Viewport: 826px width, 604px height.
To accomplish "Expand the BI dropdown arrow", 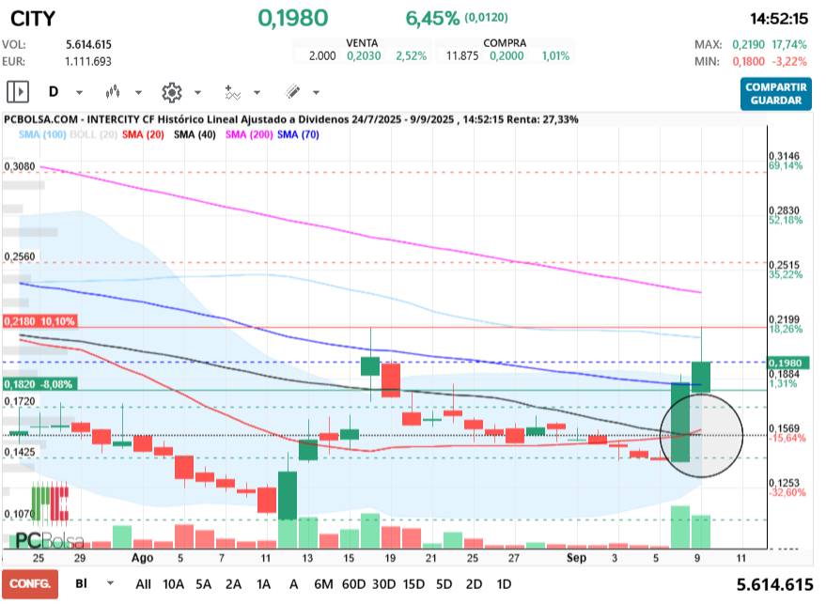I will point(110,583).
